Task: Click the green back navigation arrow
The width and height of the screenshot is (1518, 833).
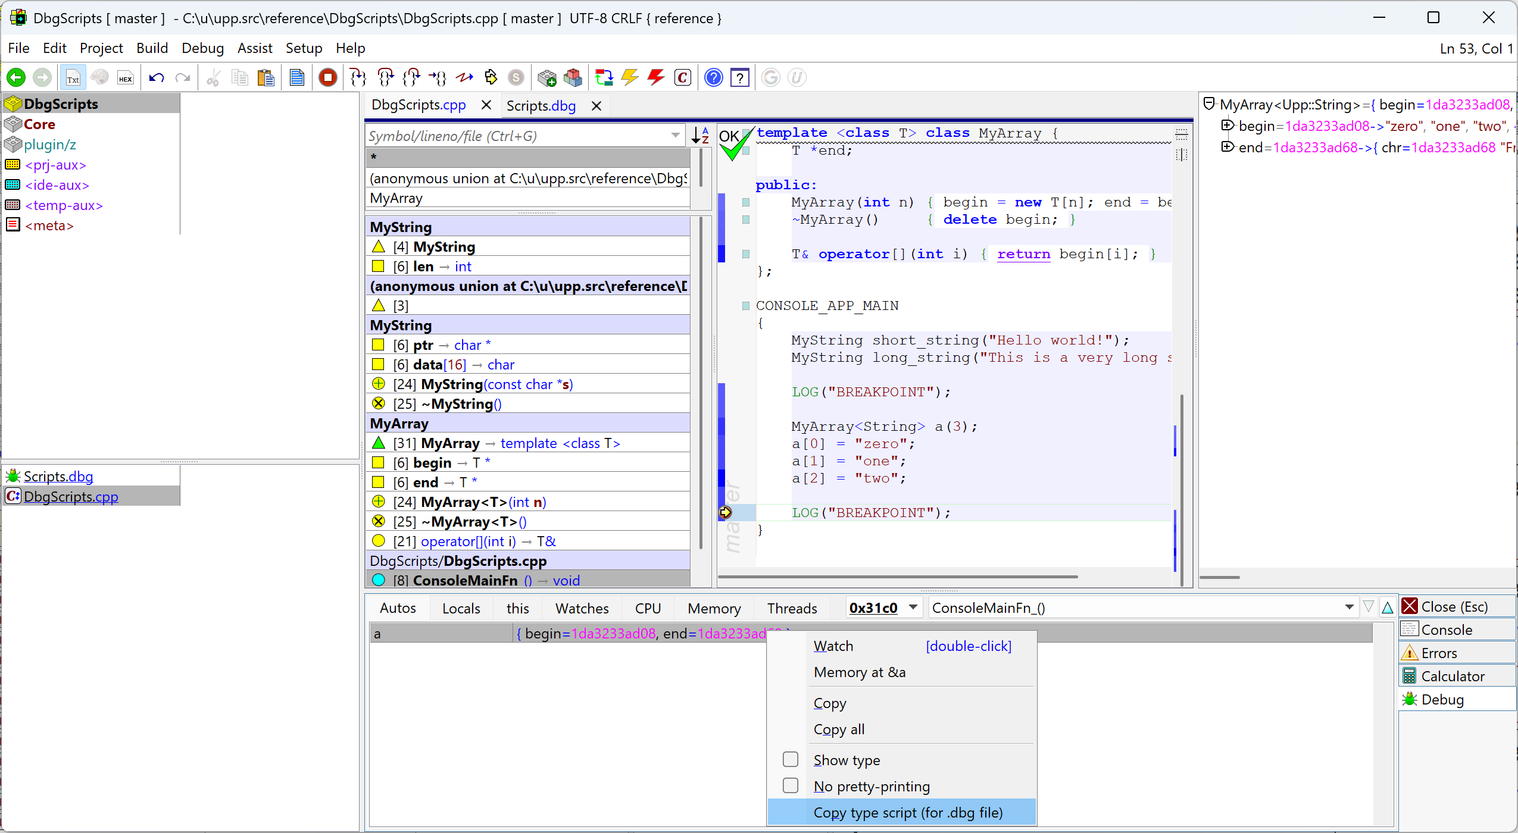Action: (x=16, y=77)
